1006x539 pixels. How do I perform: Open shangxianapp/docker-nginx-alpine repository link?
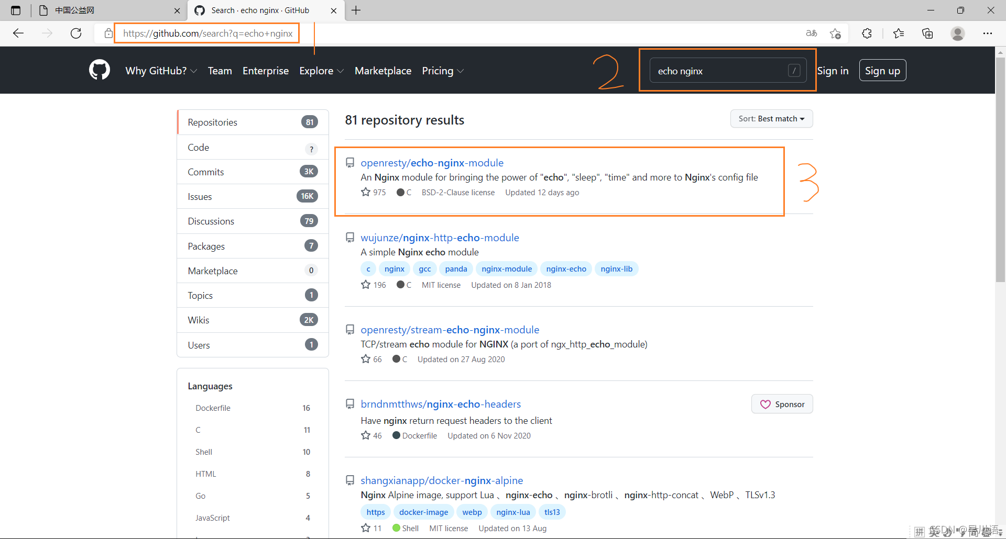442,480
